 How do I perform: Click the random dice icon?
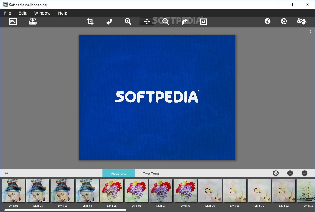pos(302,21)
